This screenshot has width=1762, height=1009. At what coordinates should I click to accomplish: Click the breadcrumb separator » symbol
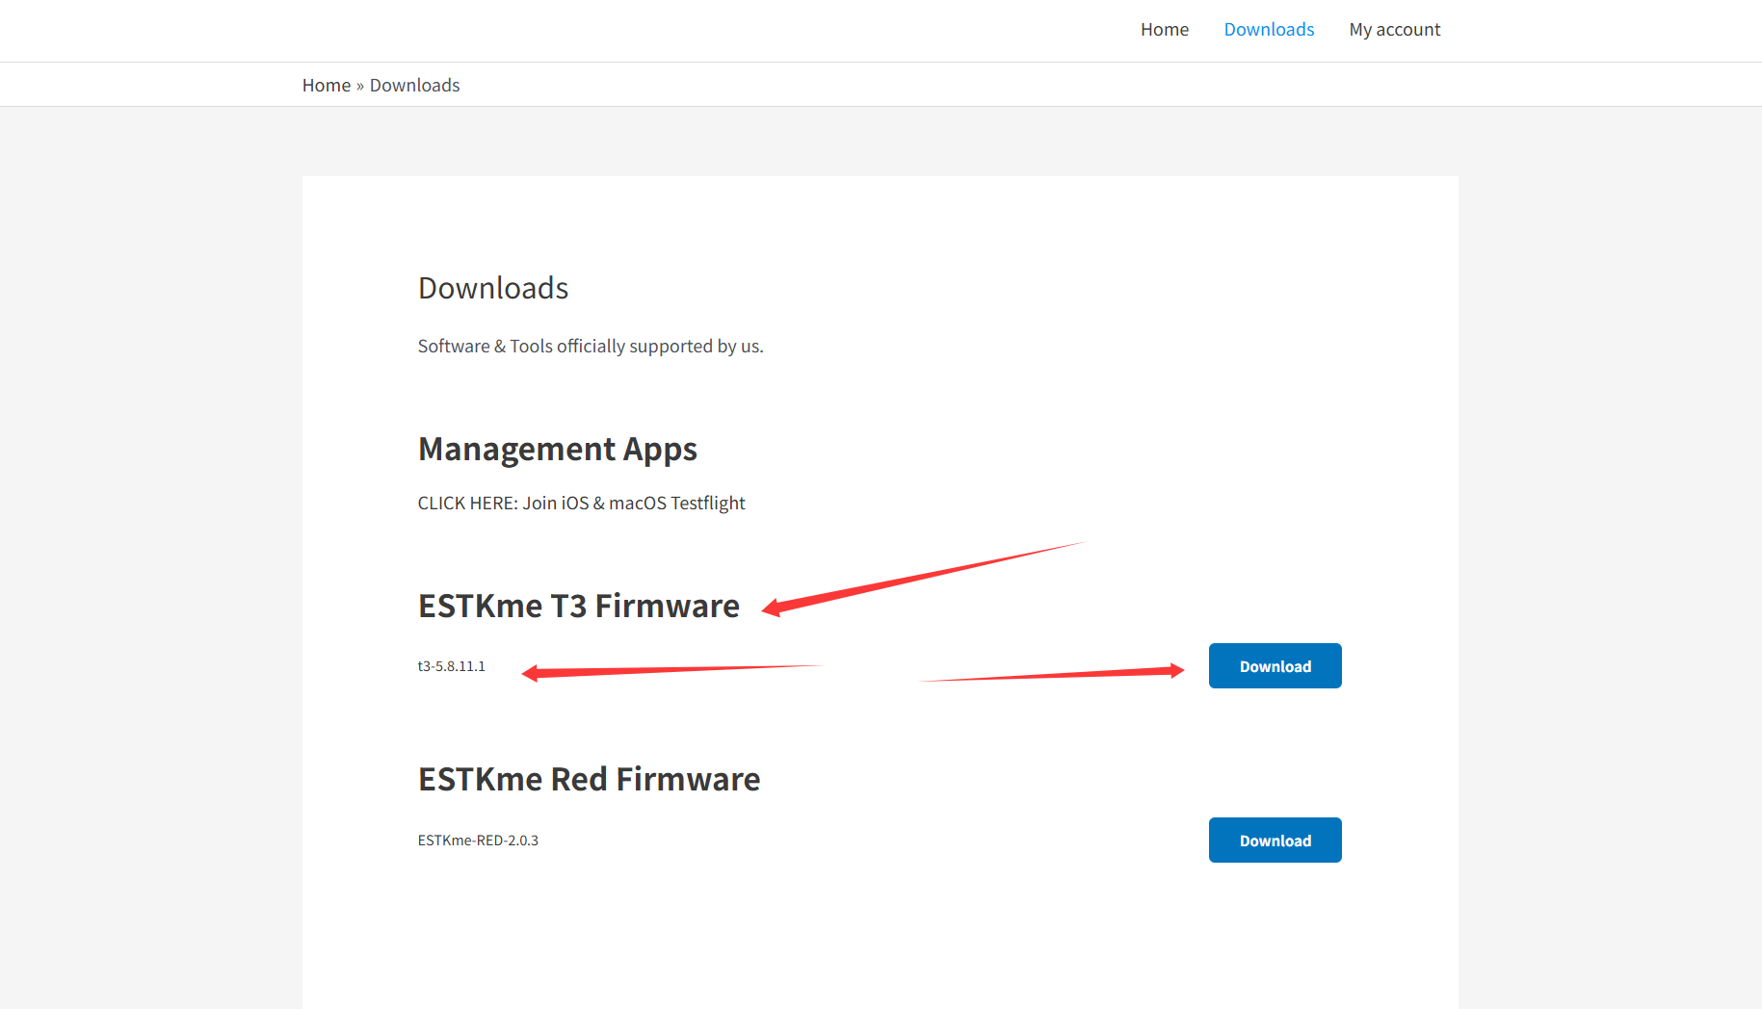pos(360,86)
